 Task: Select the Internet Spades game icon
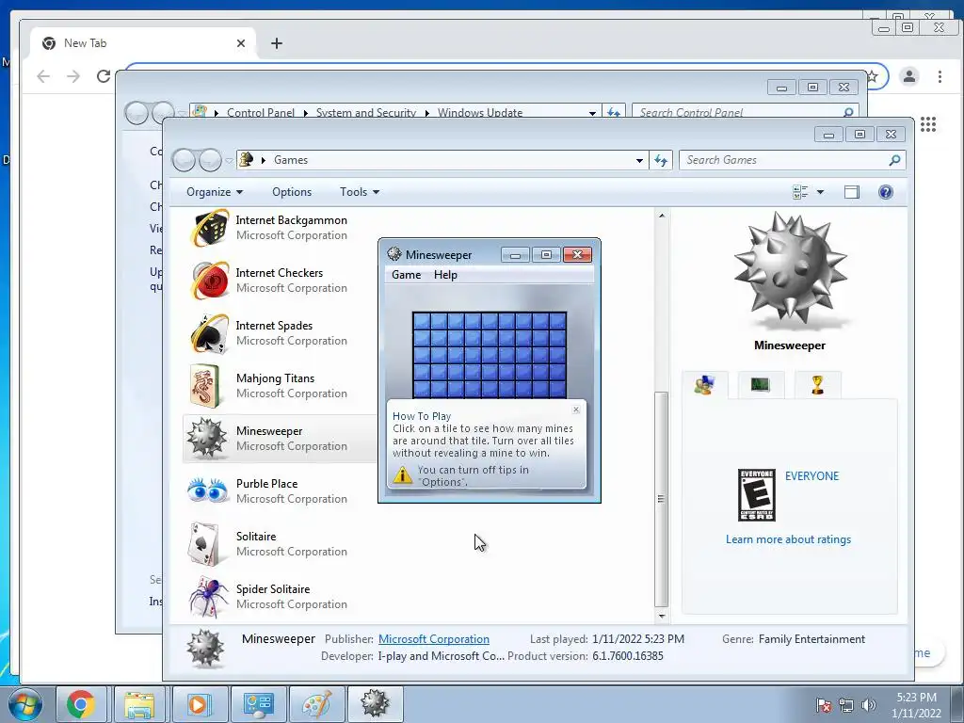coord(208,333)
